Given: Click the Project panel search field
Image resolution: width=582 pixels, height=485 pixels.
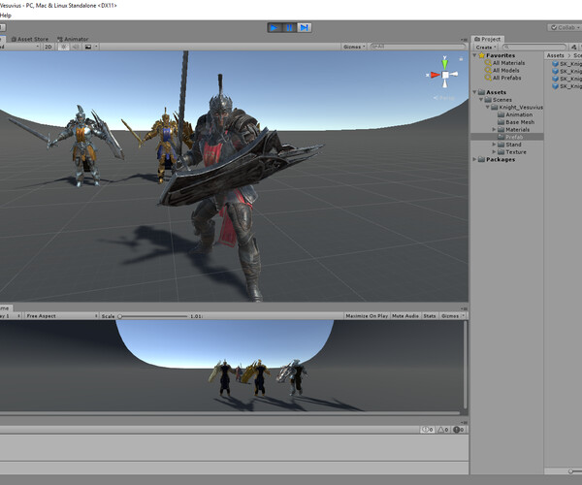Looking at the screenshot, I should pyautogui.click(x=534, y=48).
